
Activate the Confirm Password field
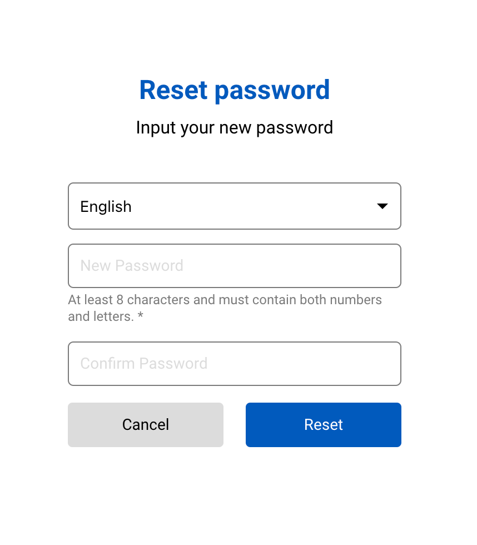pyautogui.click(x=234, y=364)
